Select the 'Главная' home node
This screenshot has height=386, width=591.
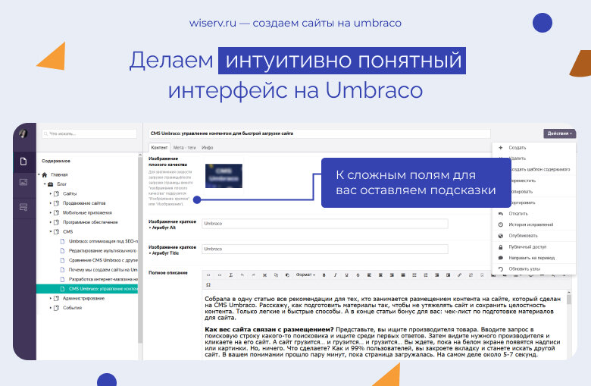click(59, 174)
